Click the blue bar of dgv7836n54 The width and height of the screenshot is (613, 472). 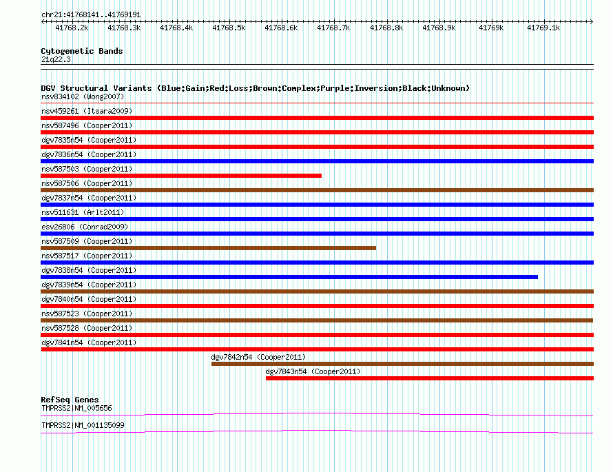coord(317,161)
